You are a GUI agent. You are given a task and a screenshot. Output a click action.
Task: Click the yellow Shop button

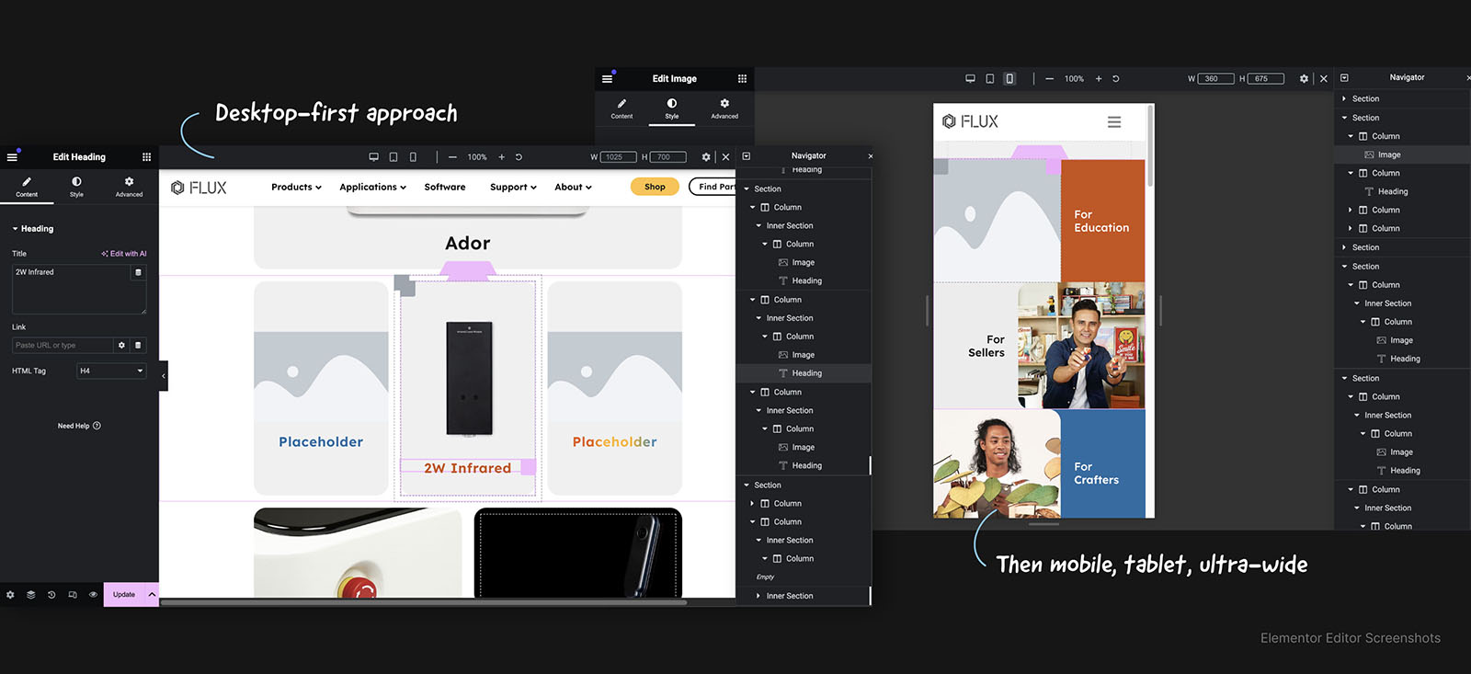click(655, 188)
